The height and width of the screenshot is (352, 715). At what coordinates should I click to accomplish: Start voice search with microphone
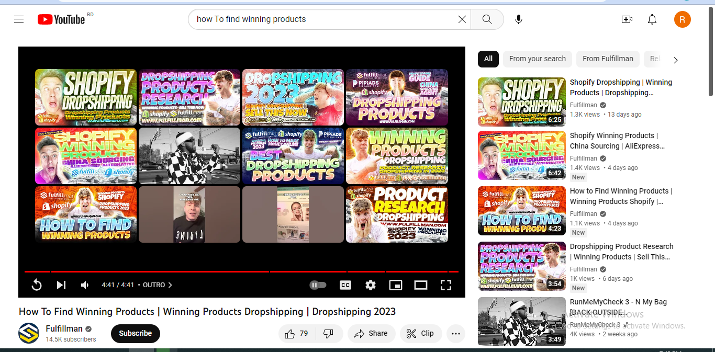[x=518, y=19]
